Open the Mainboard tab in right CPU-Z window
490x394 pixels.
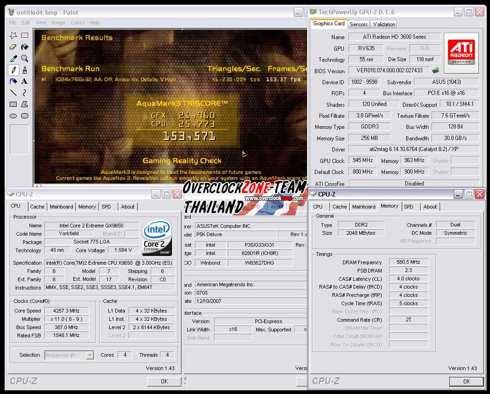[x=364, y=207]
